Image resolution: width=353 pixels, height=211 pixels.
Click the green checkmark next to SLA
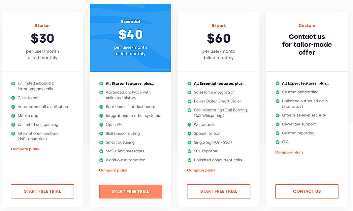point(277,142)
